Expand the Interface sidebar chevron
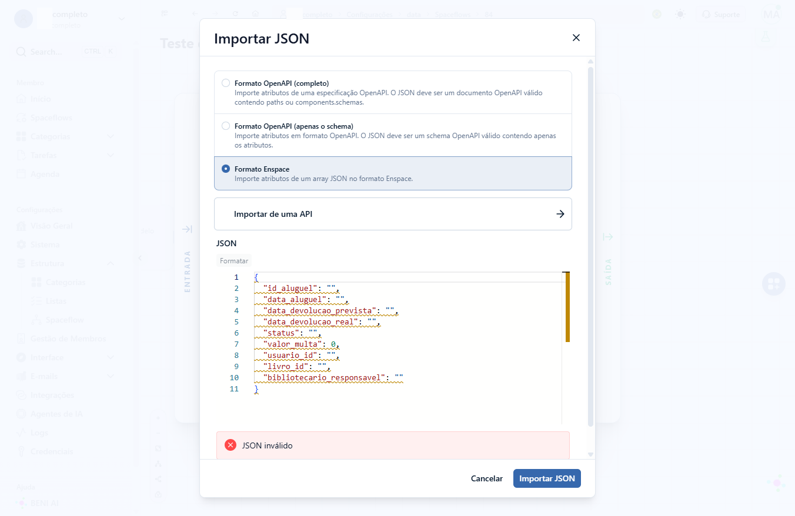Viewport: 795px width, 516px height. click(111, 357)
